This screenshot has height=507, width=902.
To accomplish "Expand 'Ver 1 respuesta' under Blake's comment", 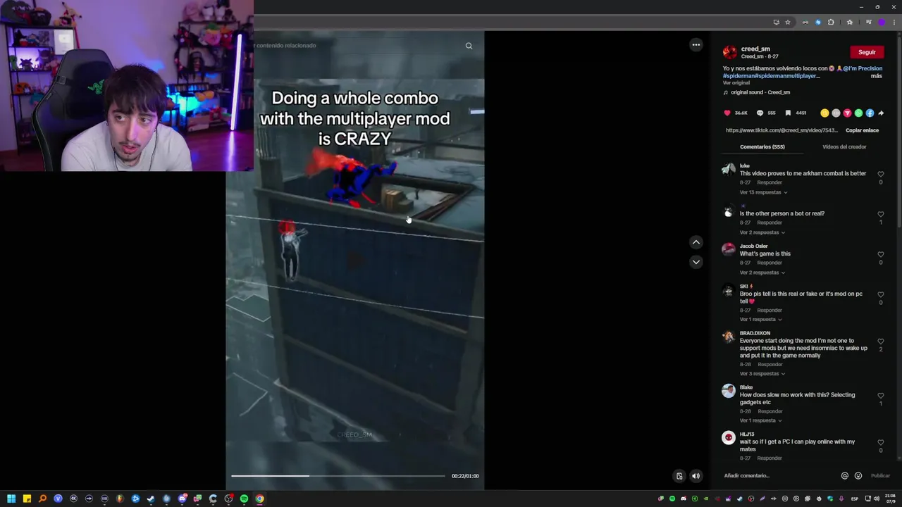I will [760, 420].
